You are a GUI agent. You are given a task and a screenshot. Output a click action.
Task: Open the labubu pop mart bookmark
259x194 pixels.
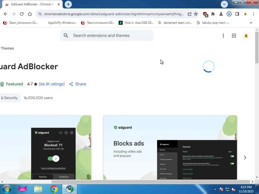click(213, 23)
